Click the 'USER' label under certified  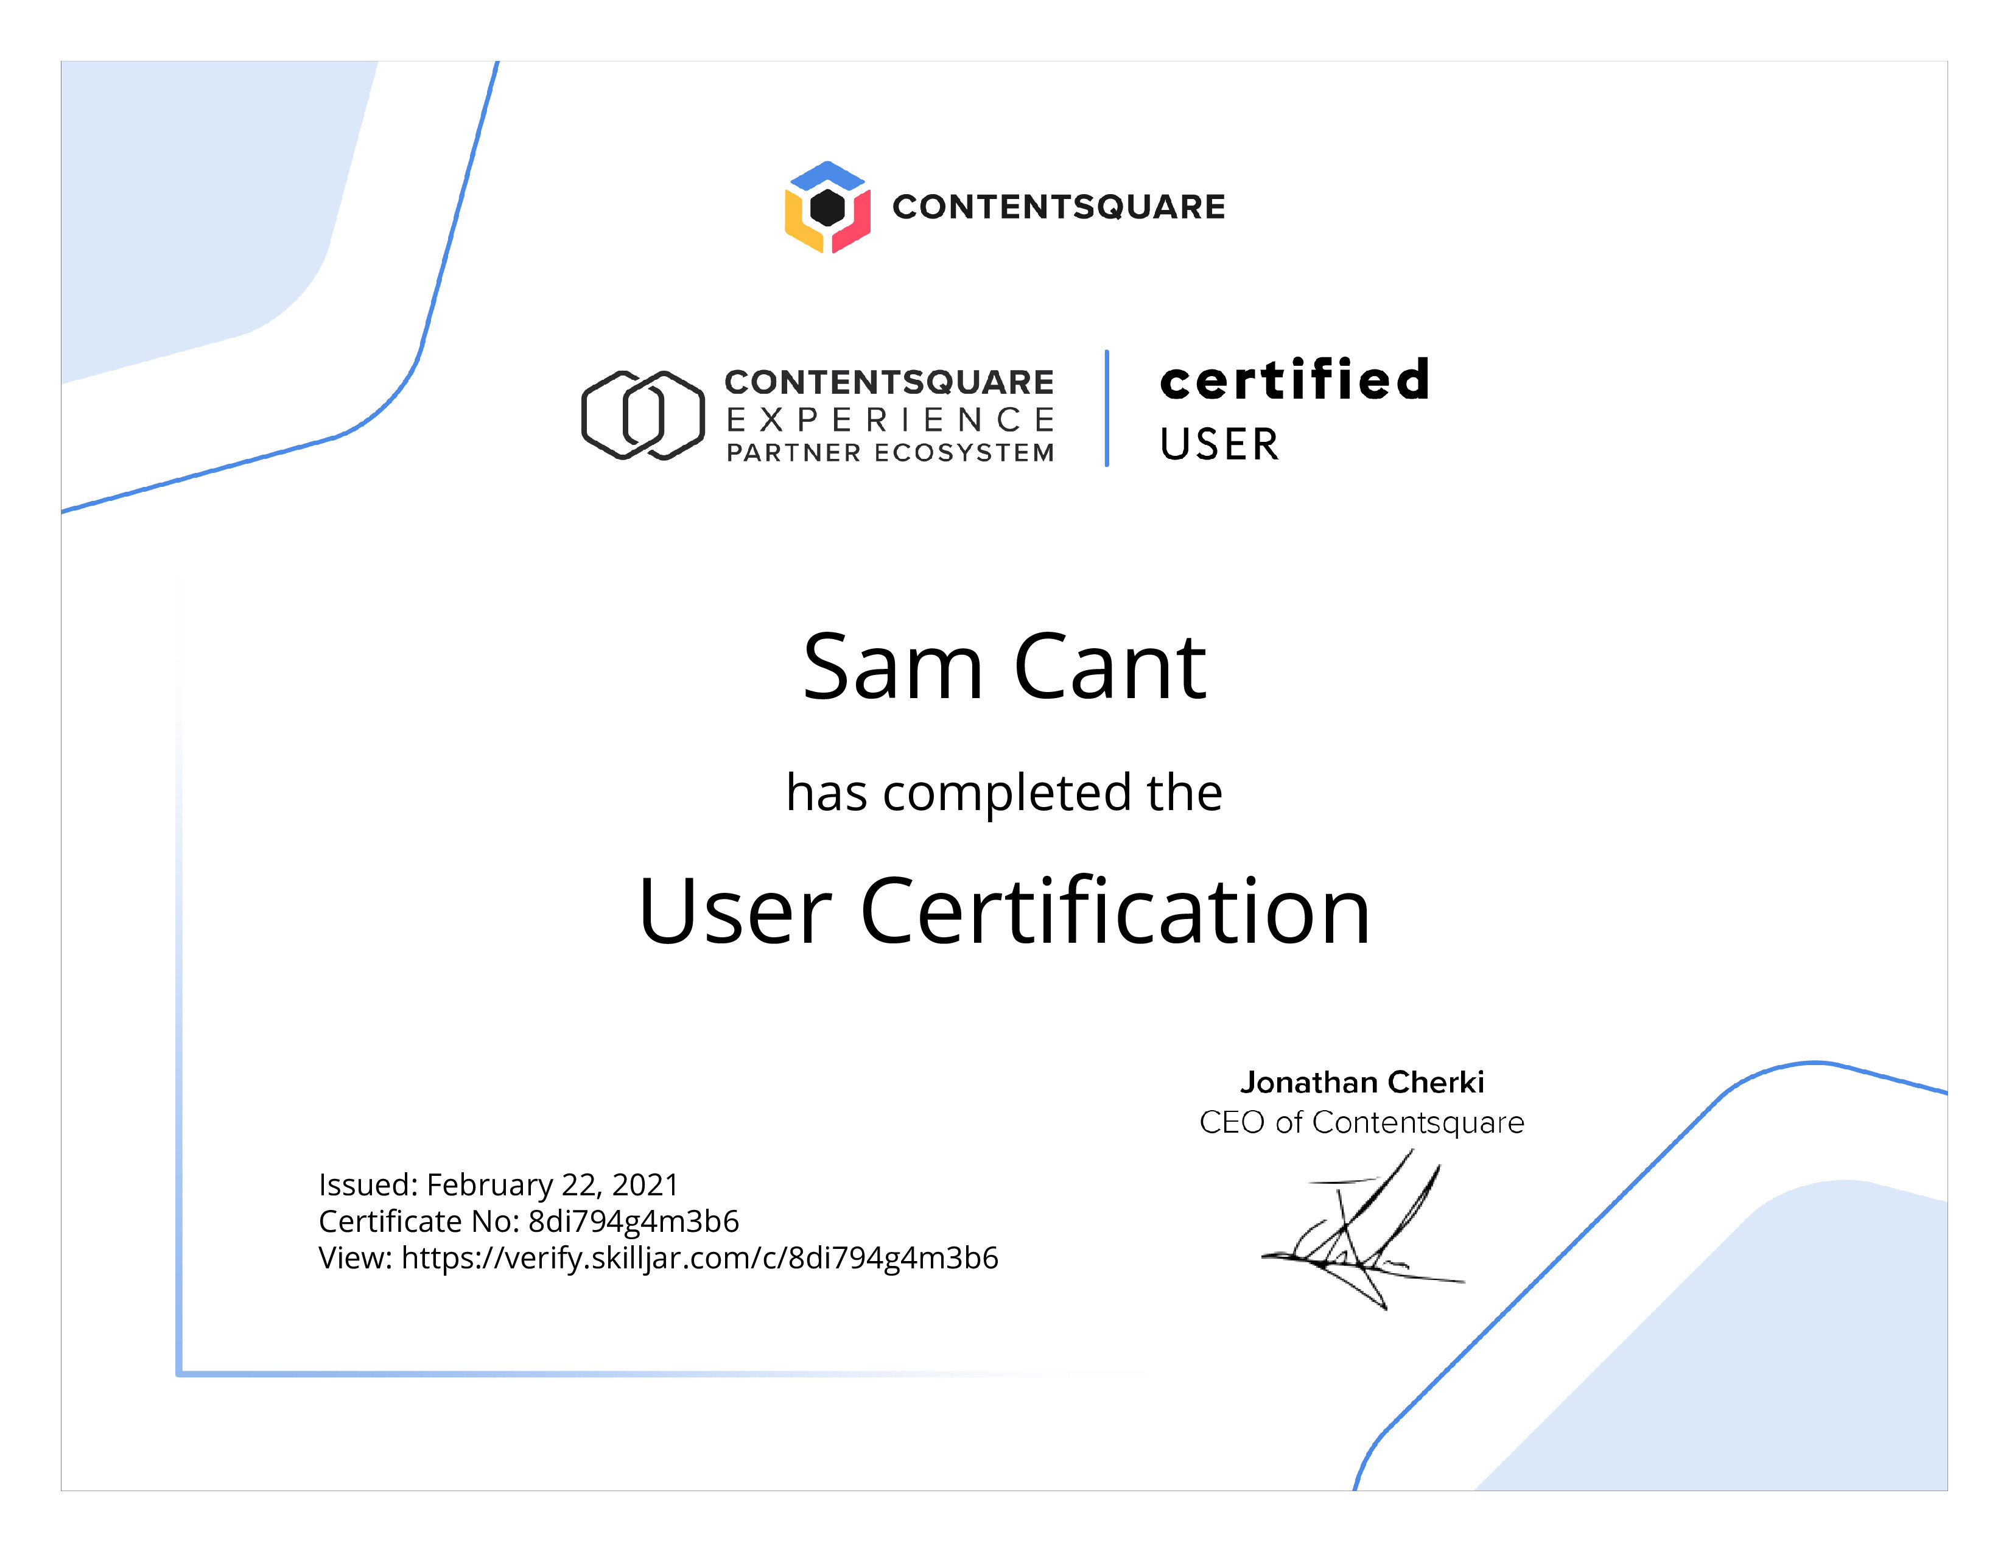click(1220, 445)
